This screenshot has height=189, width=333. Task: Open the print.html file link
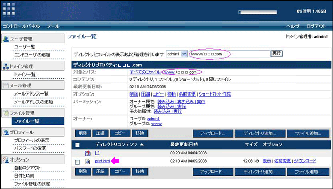[103, 161]
